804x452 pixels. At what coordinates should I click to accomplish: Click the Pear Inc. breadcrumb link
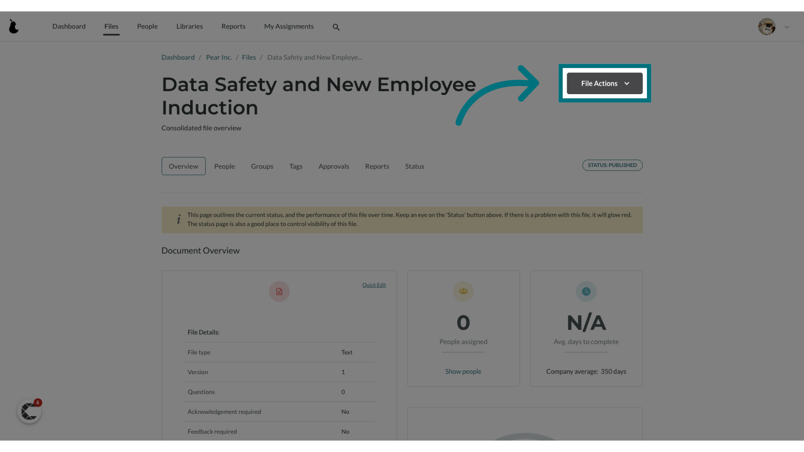coord(219,57)
